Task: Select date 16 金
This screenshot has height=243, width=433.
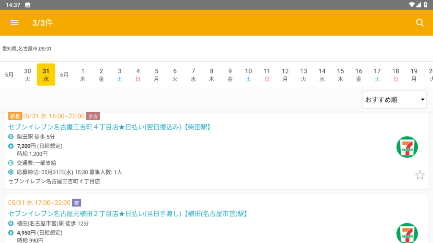Action: (359, 75)
